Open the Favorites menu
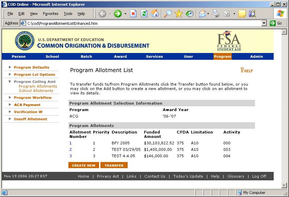Image resolution: width=289 pixels, height=197 pixels. (50, 14)
